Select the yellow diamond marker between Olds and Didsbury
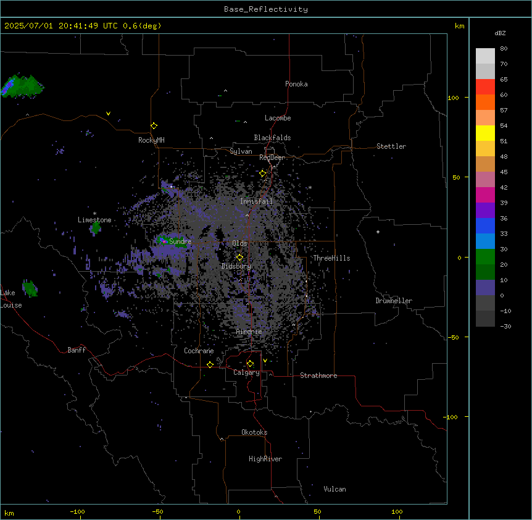Screen dimensions: 532x520 coord(240,257)
